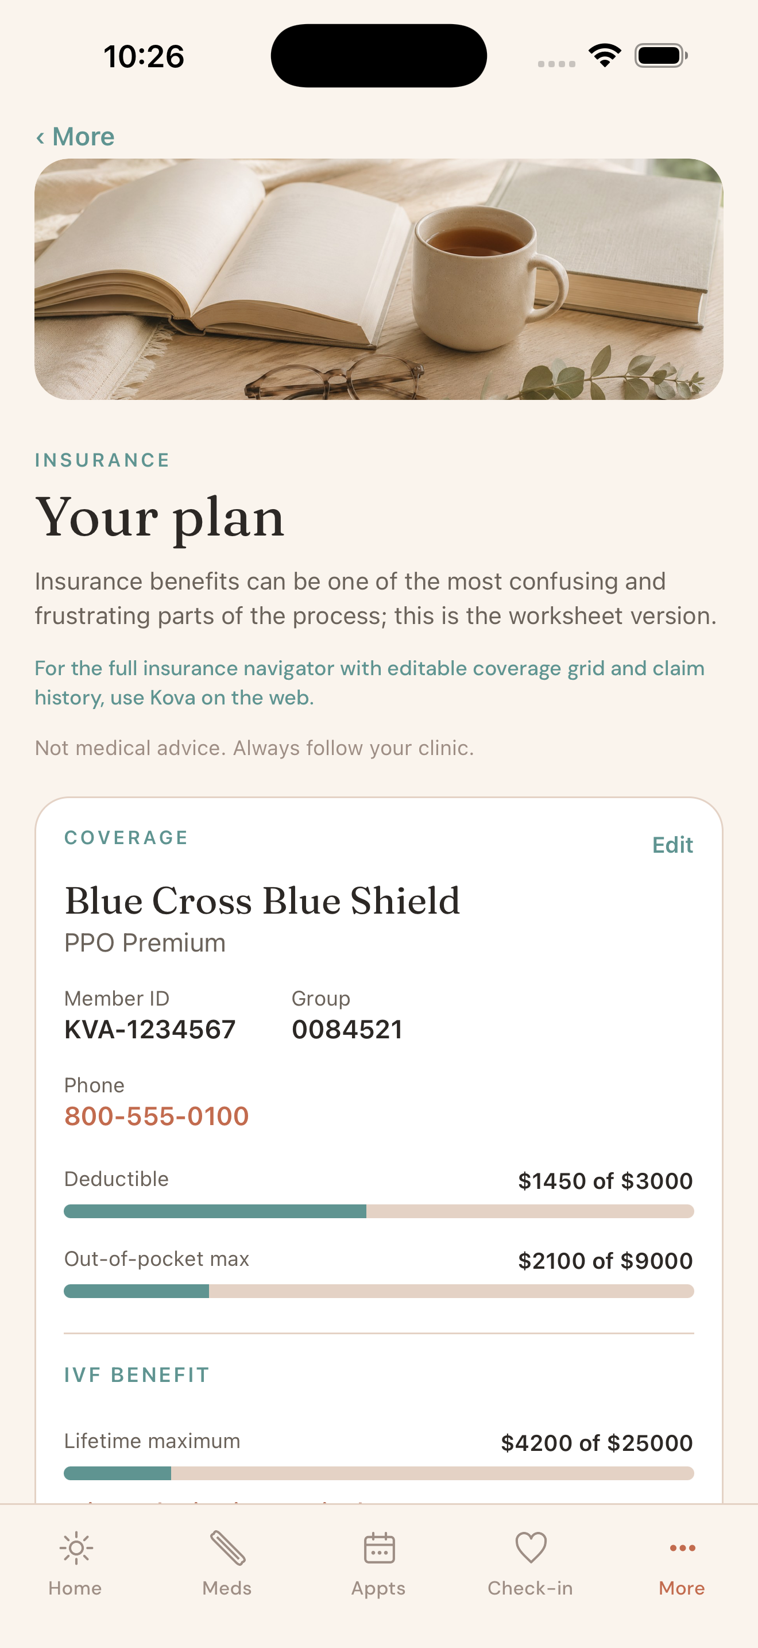This screenshot has height=1648, width=758.
Task: Open the Appts calendar icon
Action: 379,1548
